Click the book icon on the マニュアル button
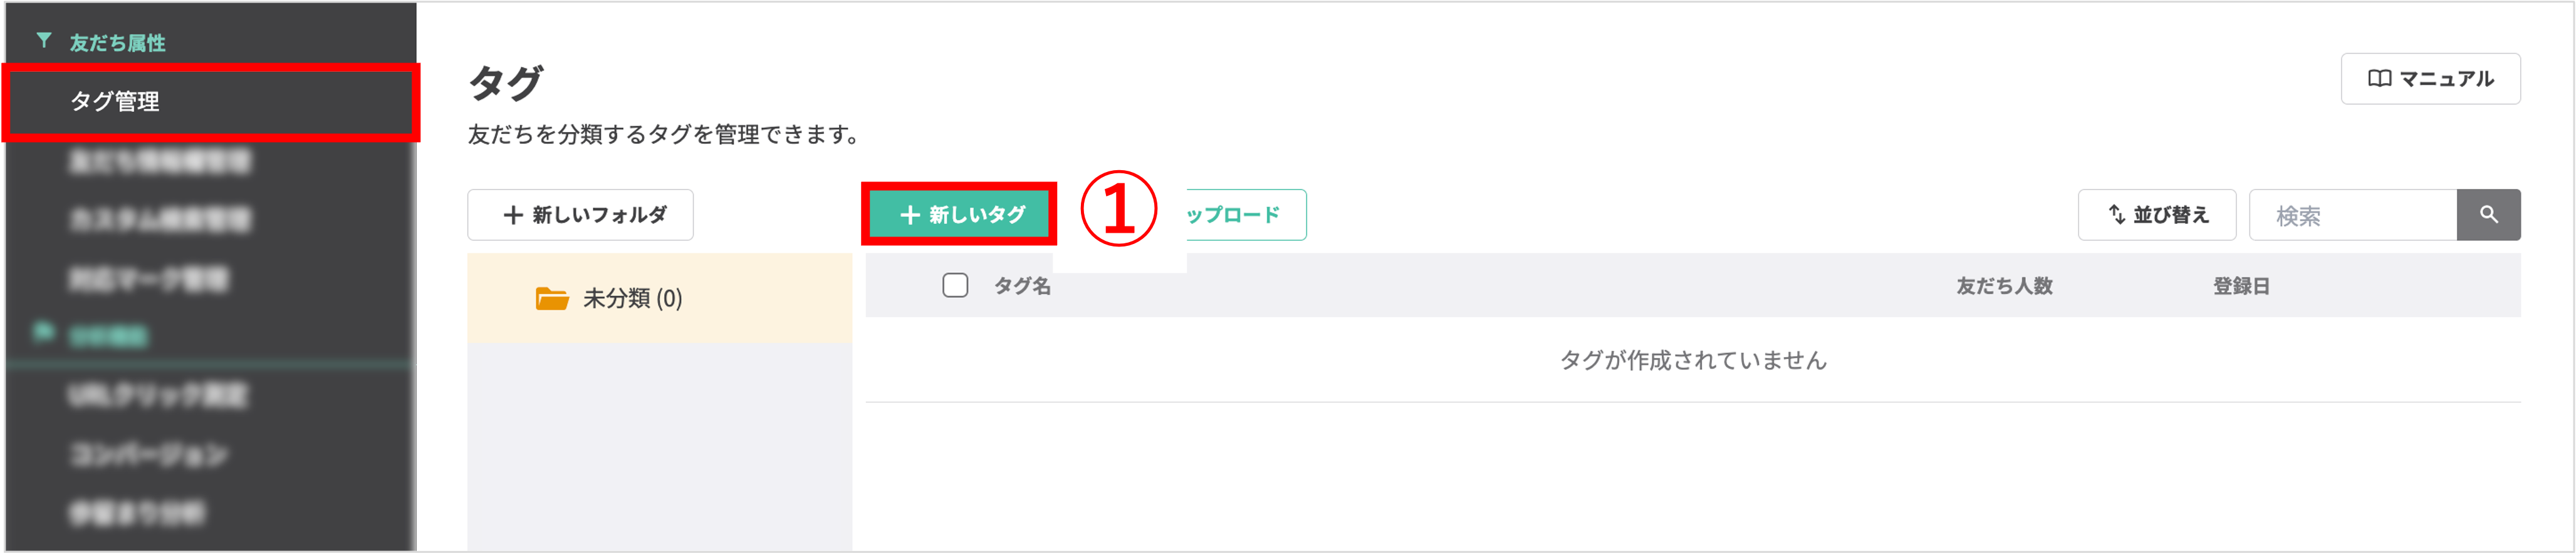The height and width of the screenshot is (553, 2576). click(x=2380, y=78)
